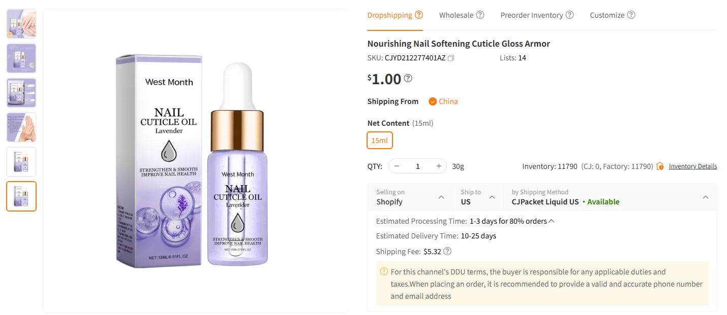Open the Dropshipping tab help icon
The image size is (727, 315).
[419, 15]
